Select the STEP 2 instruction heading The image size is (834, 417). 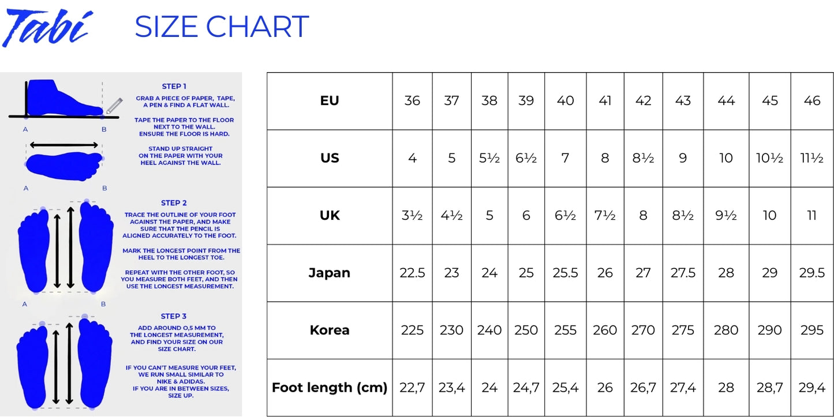[174, 203]
